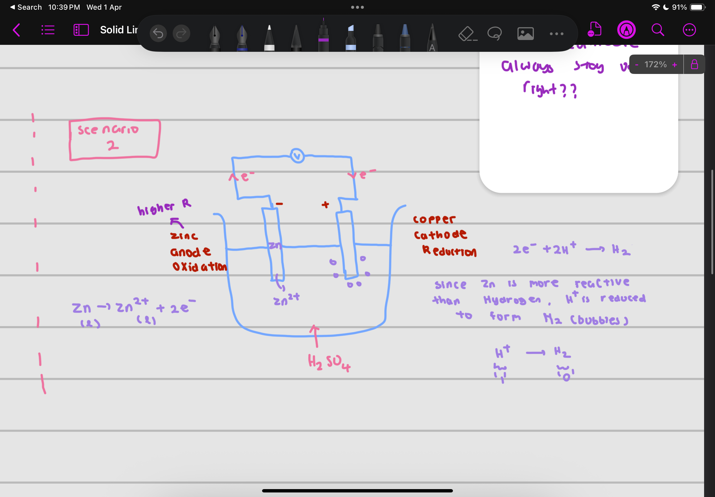Undo the last pen stroke
The image size is (715, 497).
158,33
